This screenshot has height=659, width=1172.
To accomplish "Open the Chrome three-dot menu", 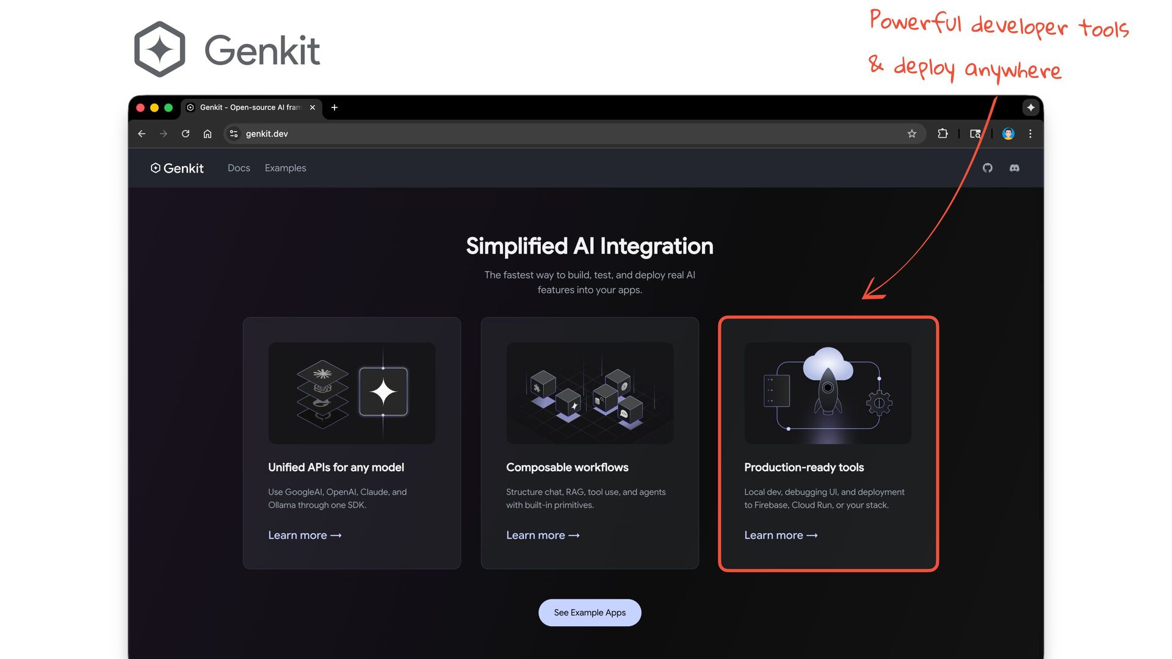I will coord(1030,134).
